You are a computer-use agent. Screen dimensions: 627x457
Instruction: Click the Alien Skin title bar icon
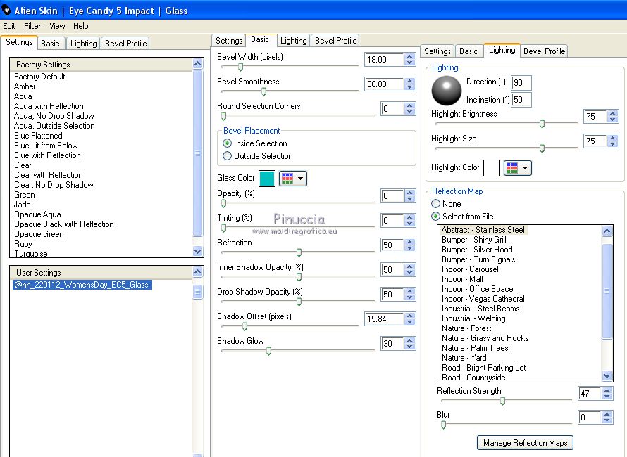[x=6, y=11]
